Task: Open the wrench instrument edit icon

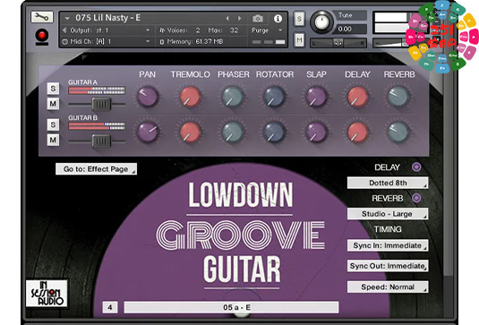Action: 42,17
